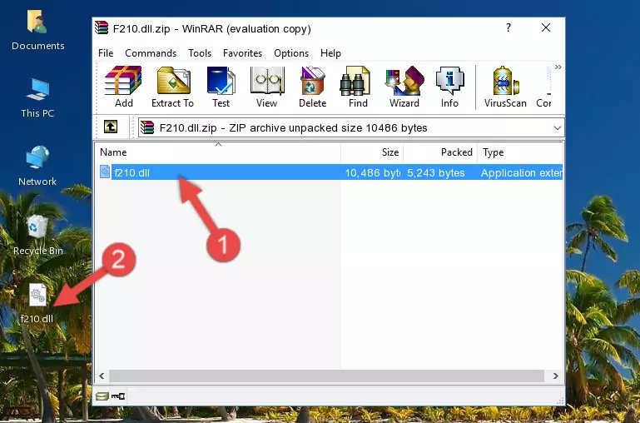Open the View file tool

267,87
